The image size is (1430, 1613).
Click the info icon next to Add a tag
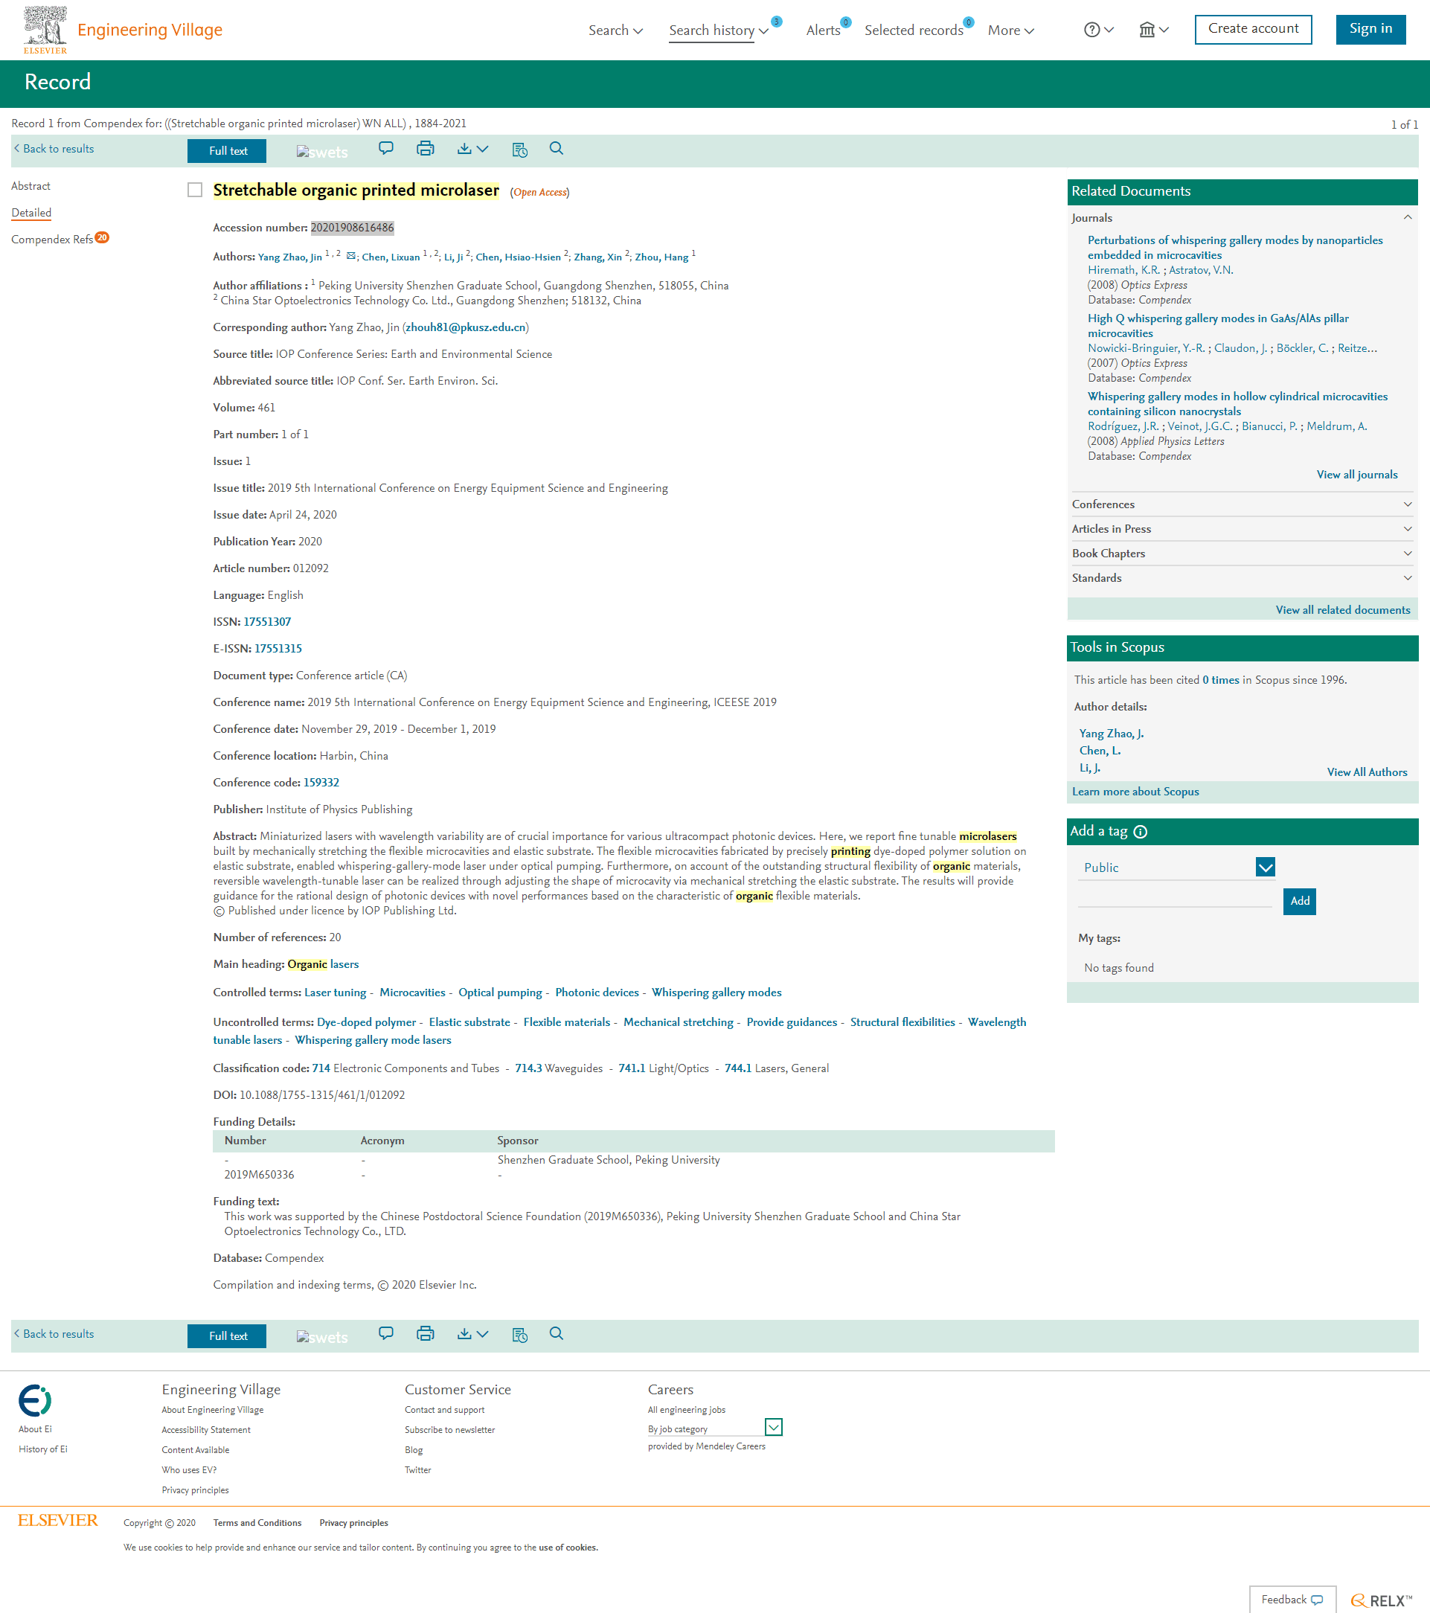(x=1141, y=832)
